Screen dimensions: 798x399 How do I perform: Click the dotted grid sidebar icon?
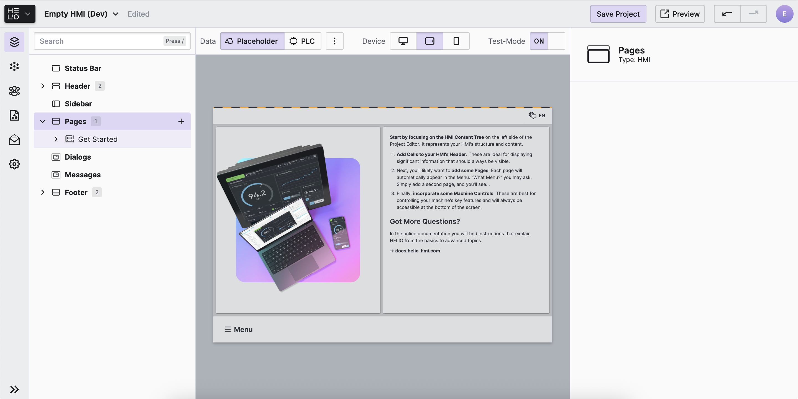[14, 66]
